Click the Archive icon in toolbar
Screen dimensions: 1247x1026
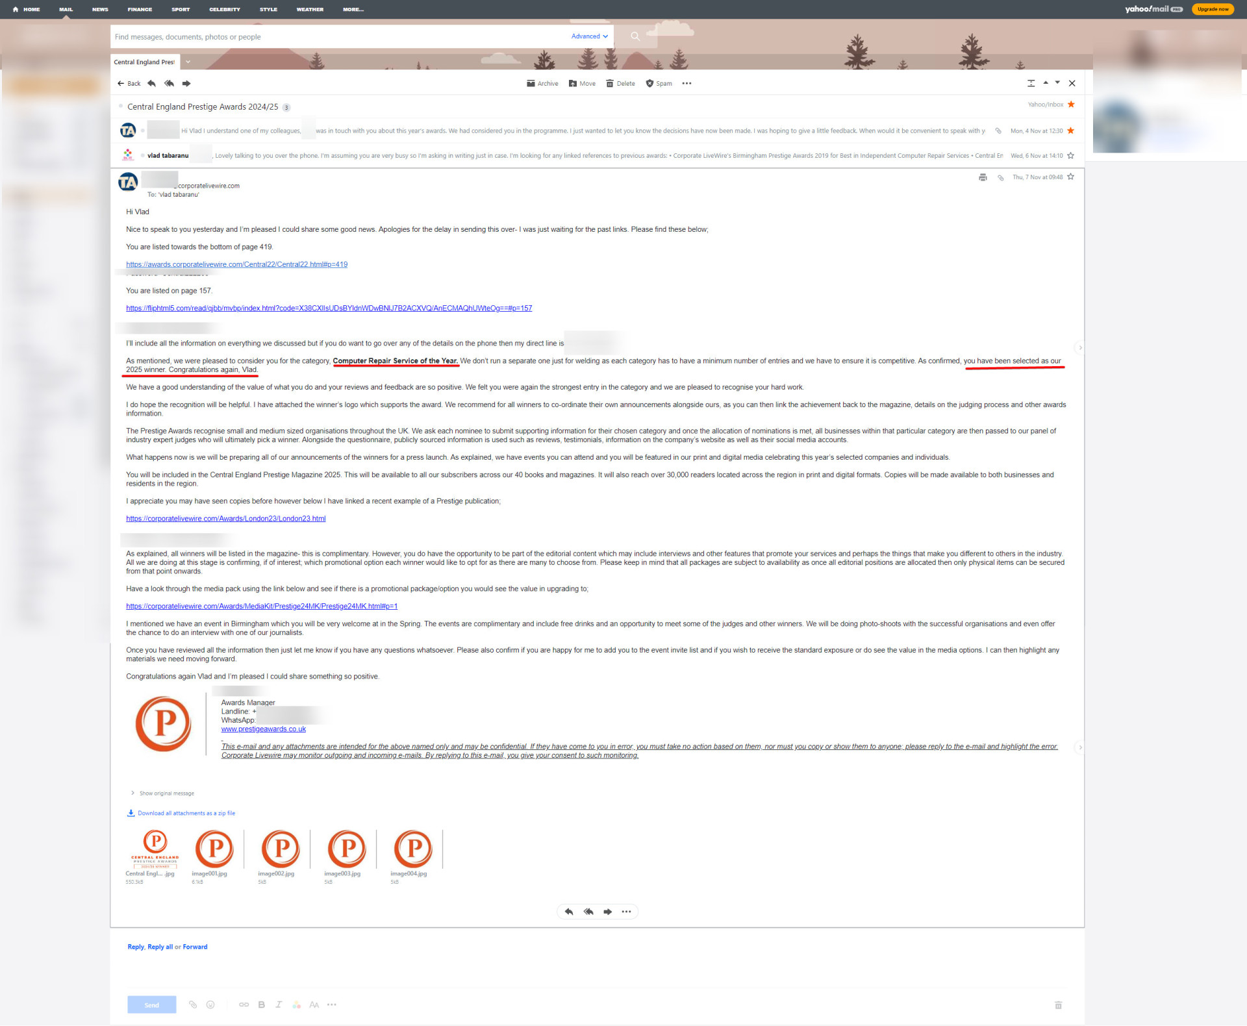pos(531,84)
